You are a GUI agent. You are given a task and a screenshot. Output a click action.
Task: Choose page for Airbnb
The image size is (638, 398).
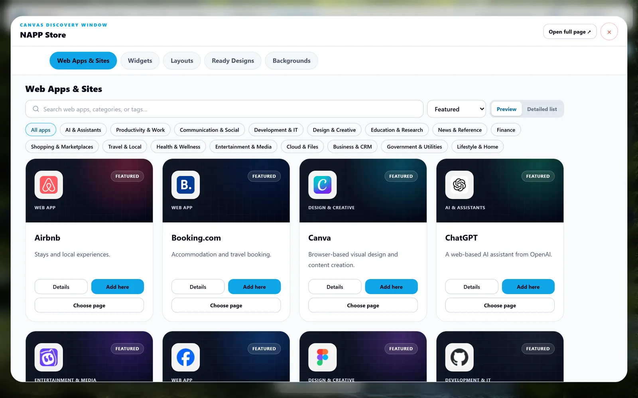click(89, 305)
